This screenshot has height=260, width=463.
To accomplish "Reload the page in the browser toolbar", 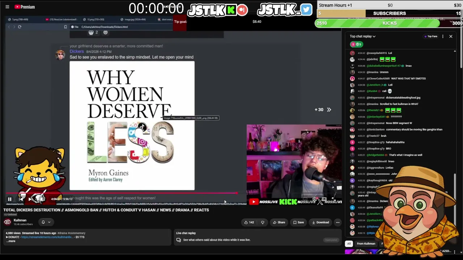I will click(20, 27).
